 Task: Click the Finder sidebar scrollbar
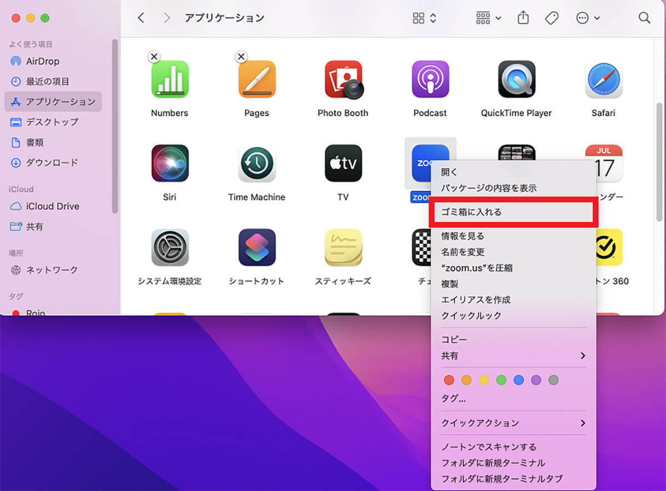[115, 126]
